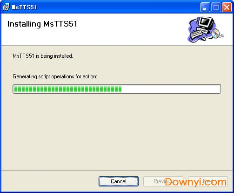Cancel the MsTTS51 installation
This screenshot has height=193, width=234.
[119, 181]
